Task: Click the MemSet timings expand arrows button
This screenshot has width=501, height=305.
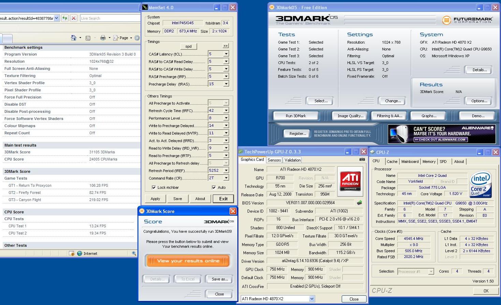Action: point(225,46)
